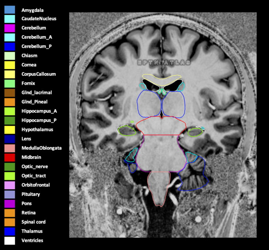
Task: Click the CaudateNucleus color swatch
Action: click(10, 19)
